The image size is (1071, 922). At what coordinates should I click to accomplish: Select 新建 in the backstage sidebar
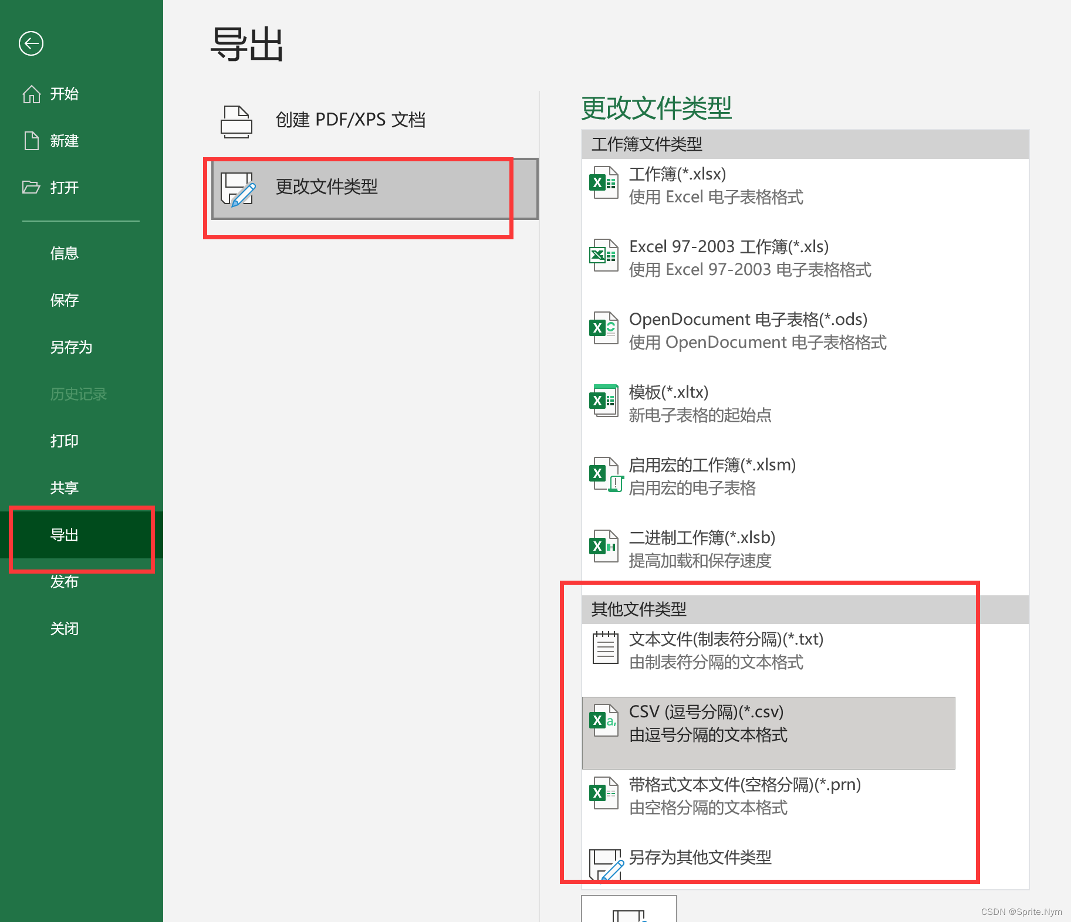pos(82,141)
